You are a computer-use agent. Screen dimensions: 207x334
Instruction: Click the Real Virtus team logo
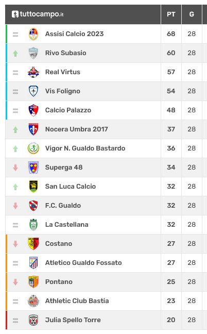[33, 72]
